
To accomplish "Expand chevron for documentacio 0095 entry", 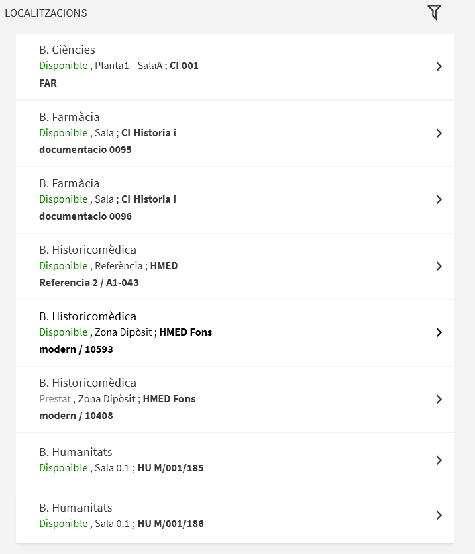I will point(439,133).
